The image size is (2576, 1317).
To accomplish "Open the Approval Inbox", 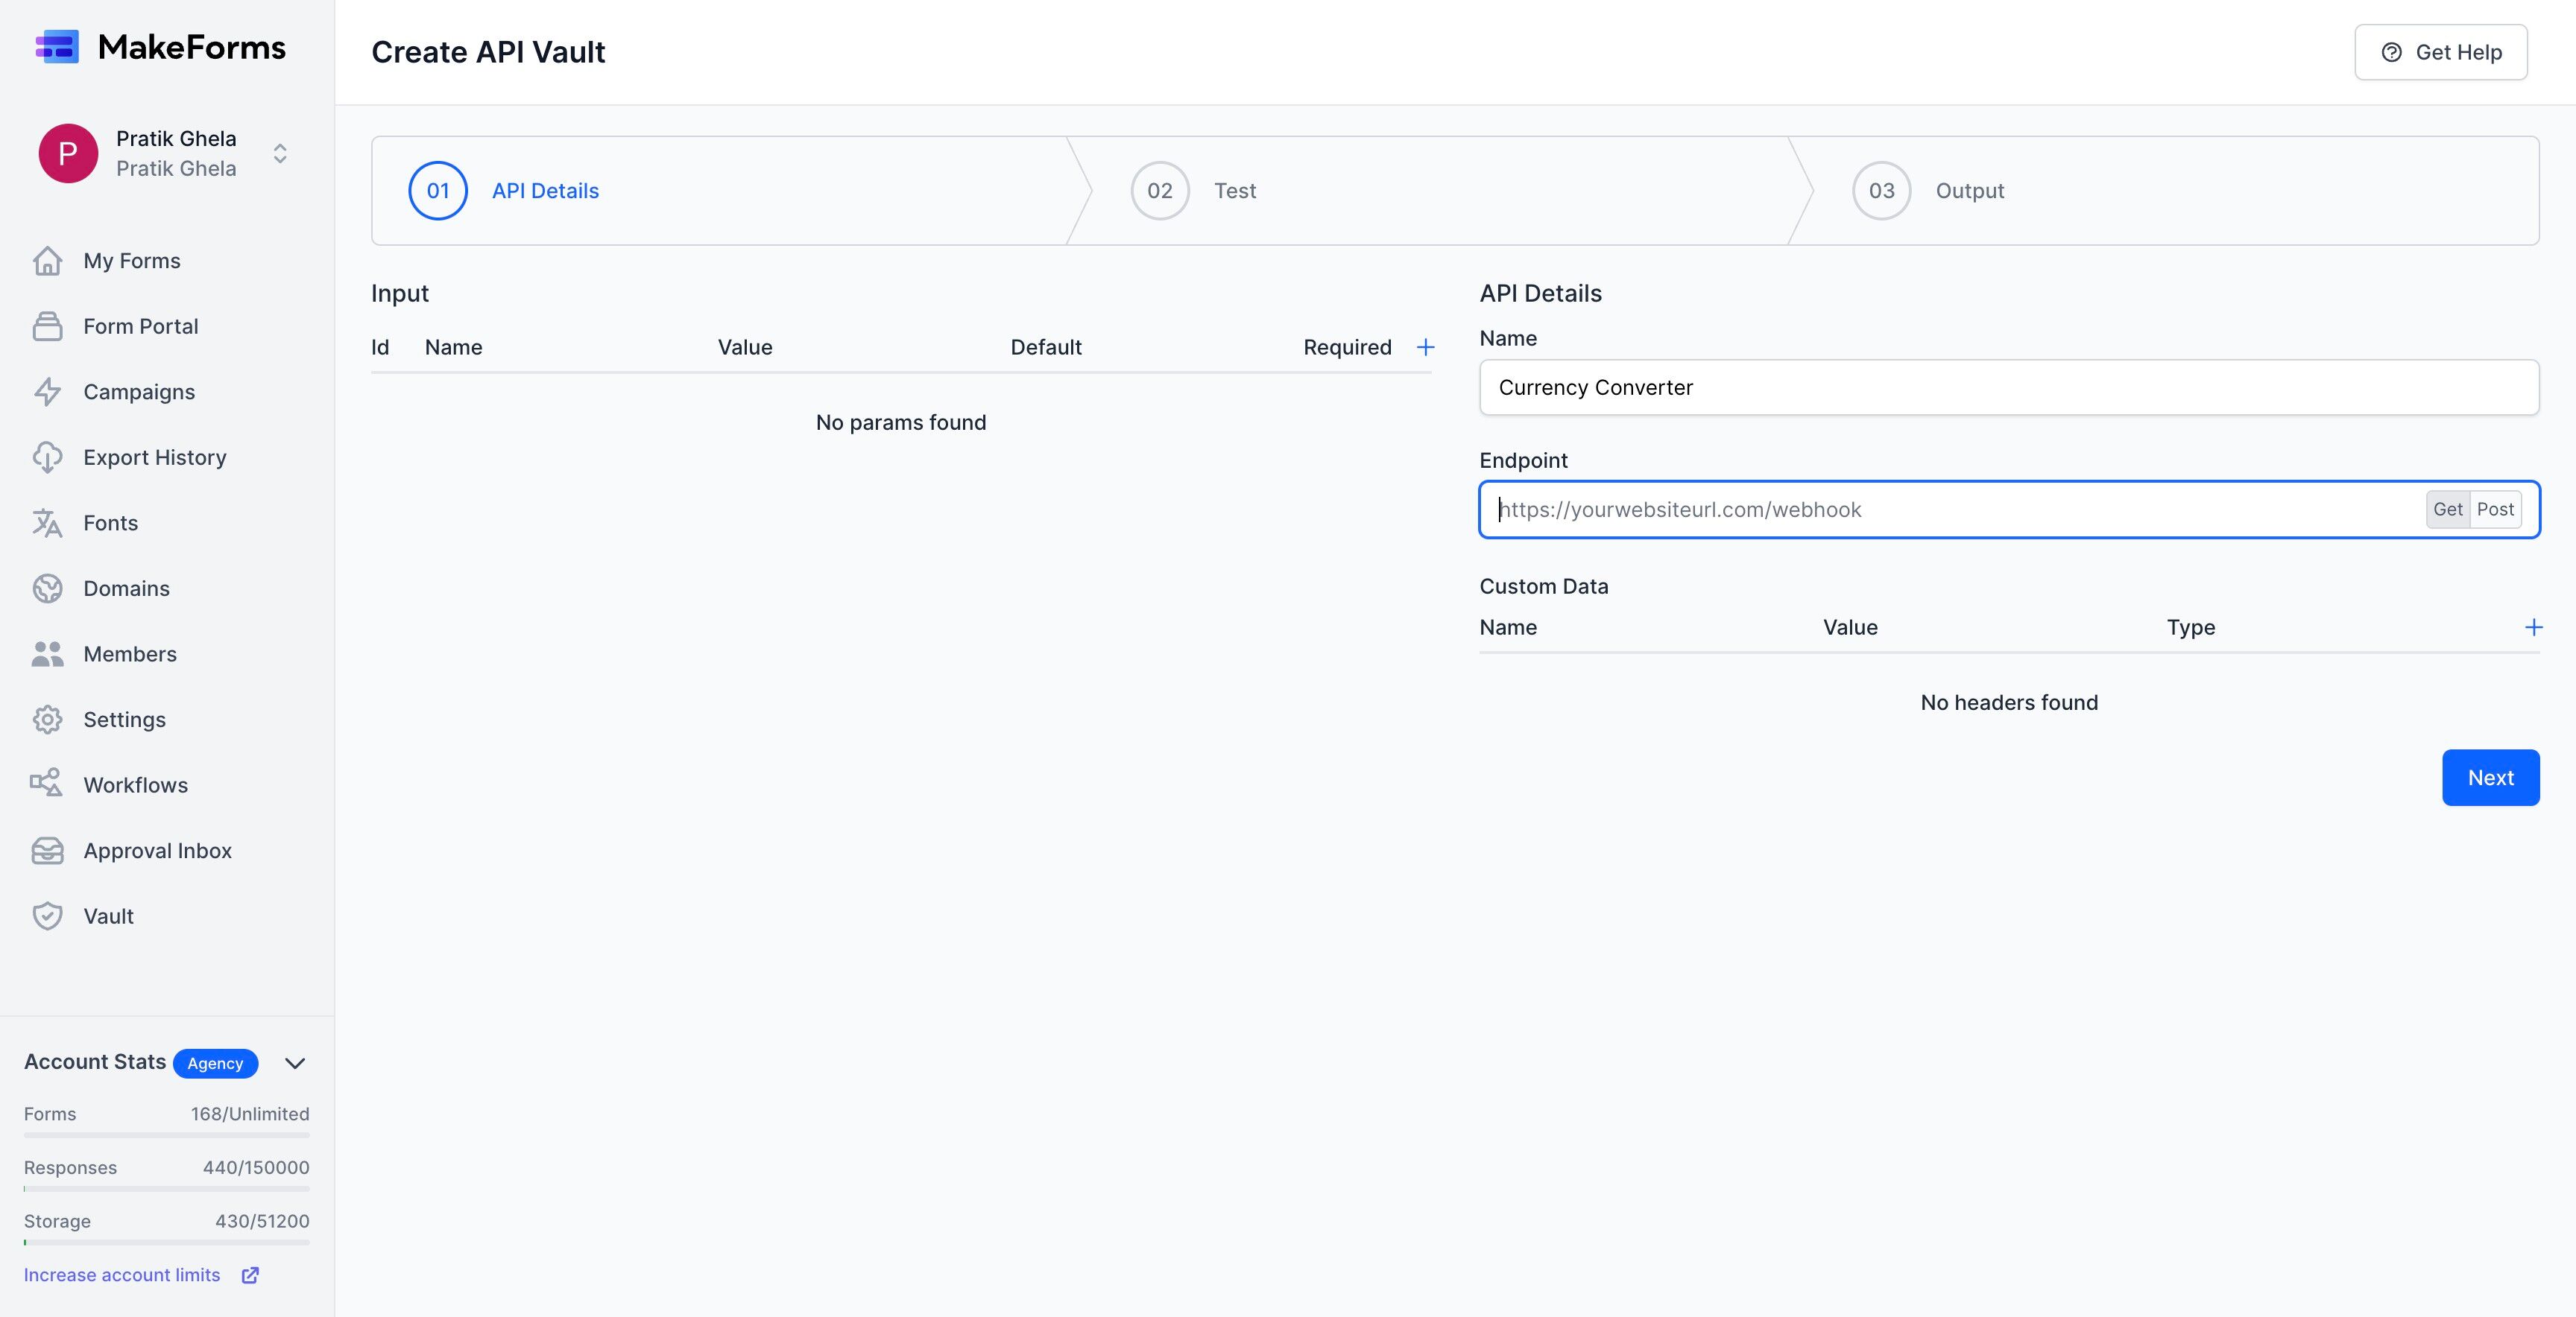I will [157, 851].
